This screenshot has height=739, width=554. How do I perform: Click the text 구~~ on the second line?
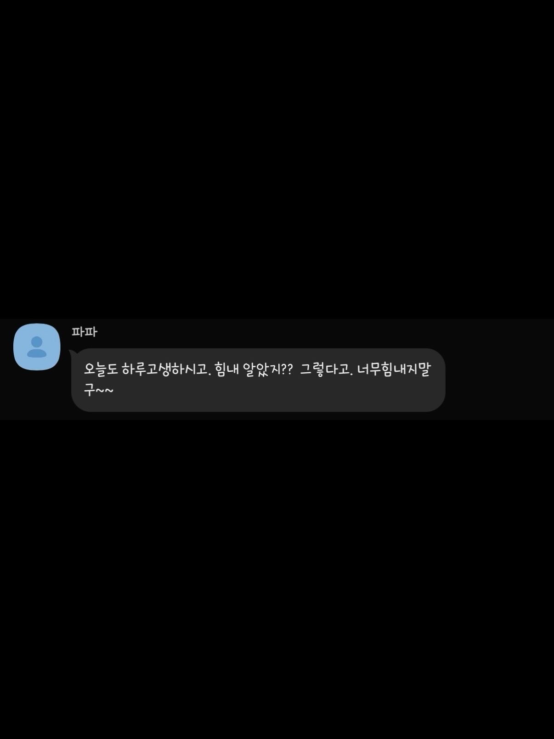[98, 391]
